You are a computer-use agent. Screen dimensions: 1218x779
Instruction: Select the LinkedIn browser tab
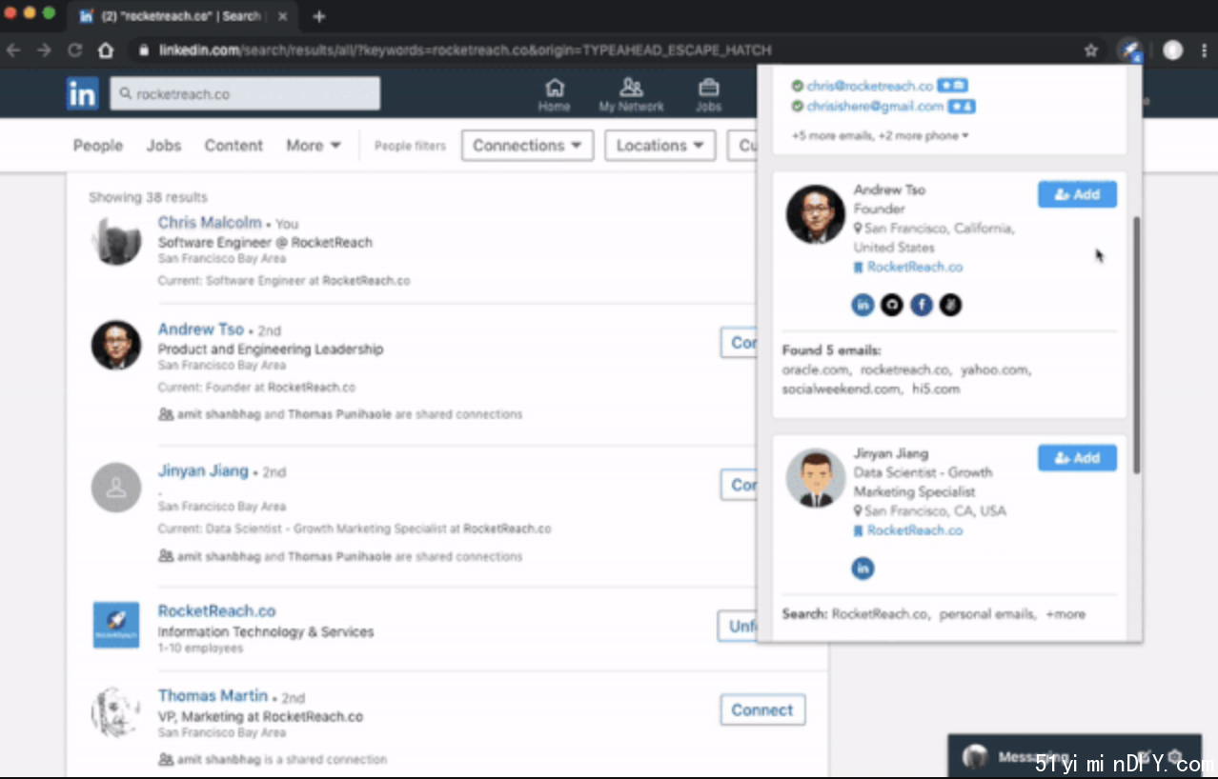pyautogui.click(x=181, y=16)
